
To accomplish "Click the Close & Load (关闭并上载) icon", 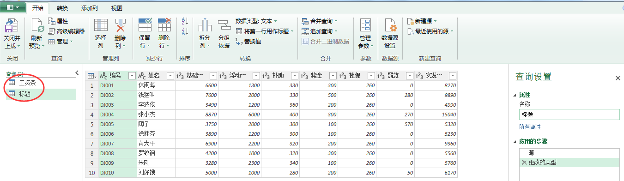I will (x=11, y=26).
